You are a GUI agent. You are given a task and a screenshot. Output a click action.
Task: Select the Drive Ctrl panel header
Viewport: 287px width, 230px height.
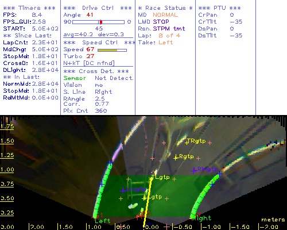click(98, 8)
